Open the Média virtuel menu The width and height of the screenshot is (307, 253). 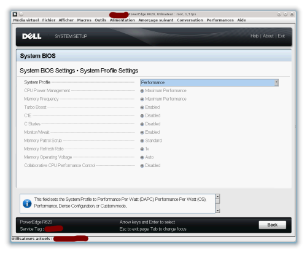26,20
